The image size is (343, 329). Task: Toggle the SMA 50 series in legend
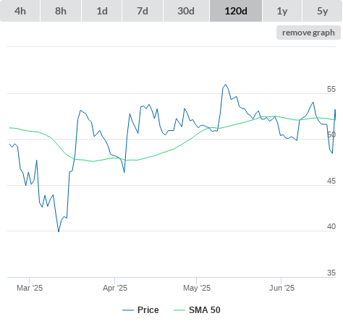(x=197, y=310)
